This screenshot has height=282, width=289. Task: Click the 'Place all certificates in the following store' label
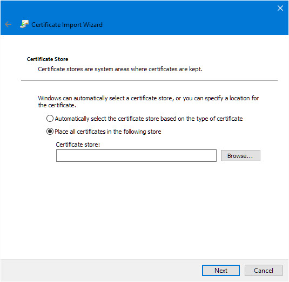click(108, 132)
